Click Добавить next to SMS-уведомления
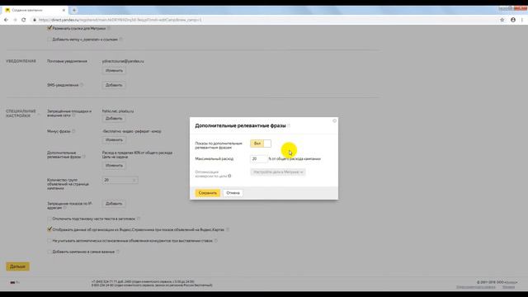Screen dimensions: 528x297 114,85
